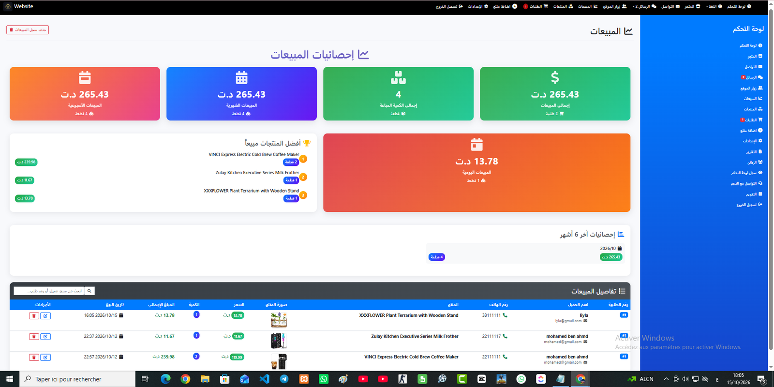This screenshot has height=387, width=774.
Task: Go to زوار الموقع in the sidebar
Action: (x=751, y=88)
